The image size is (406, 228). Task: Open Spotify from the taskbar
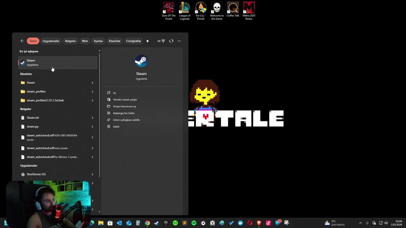194,223
